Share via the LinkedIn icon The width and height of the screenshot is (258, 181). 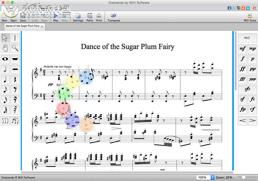pyautogui.click(x=248, y=8)
